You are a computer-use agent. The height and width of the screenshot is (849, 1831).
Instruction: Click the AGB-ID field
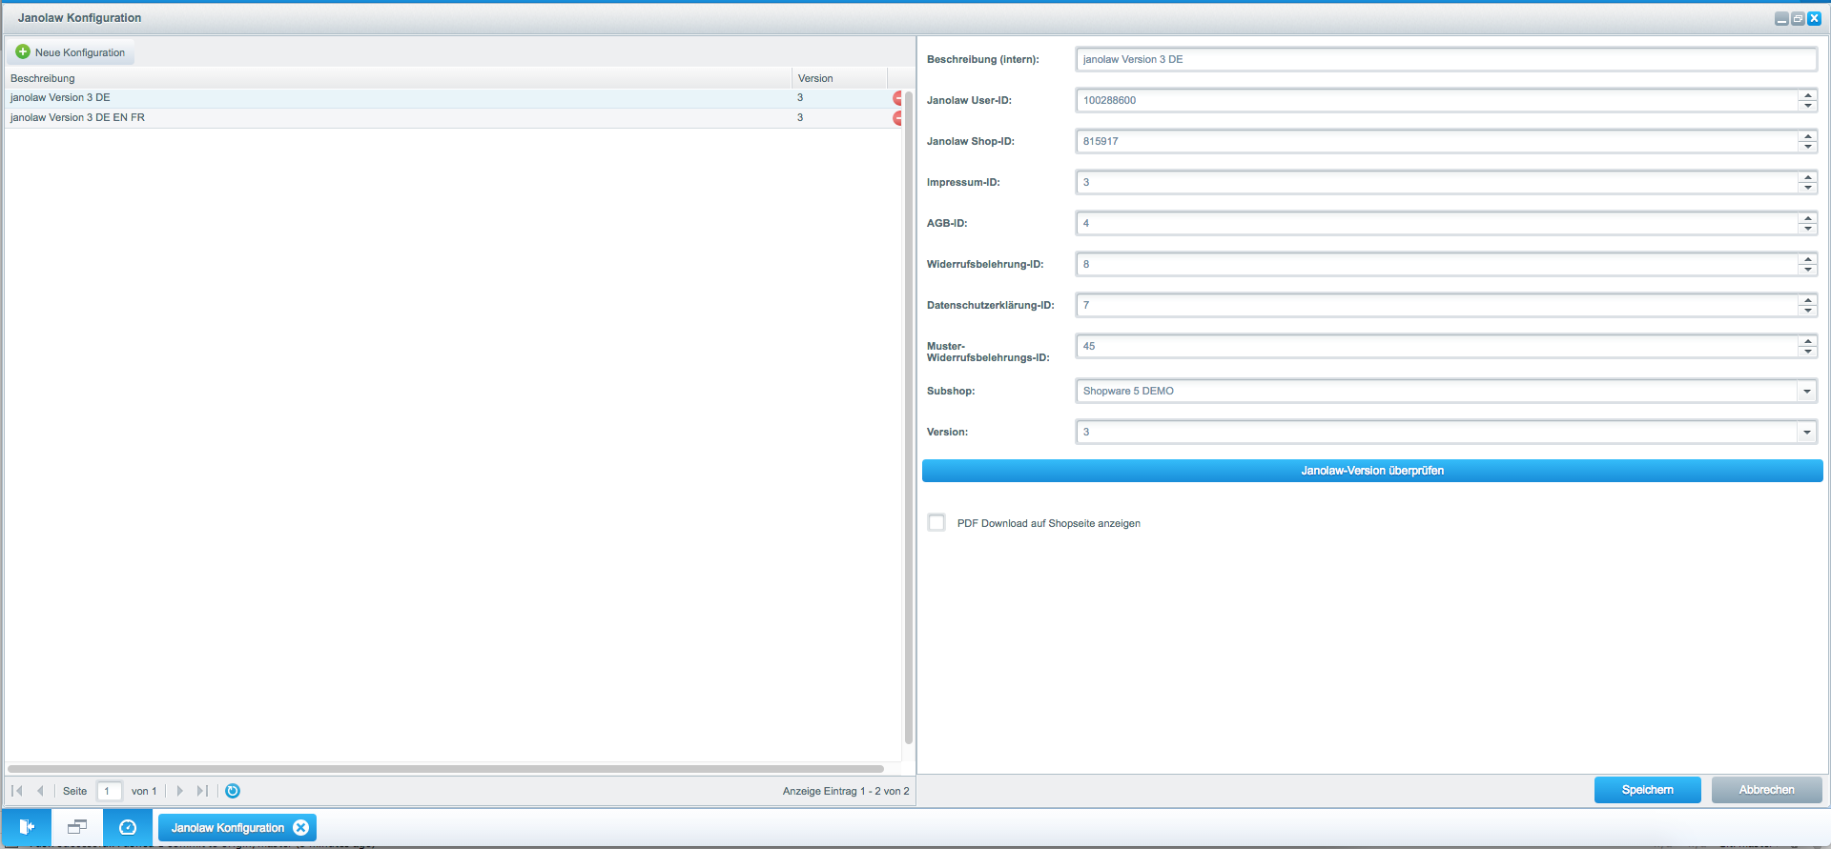pyautogui.click(x=1436, y=223)
